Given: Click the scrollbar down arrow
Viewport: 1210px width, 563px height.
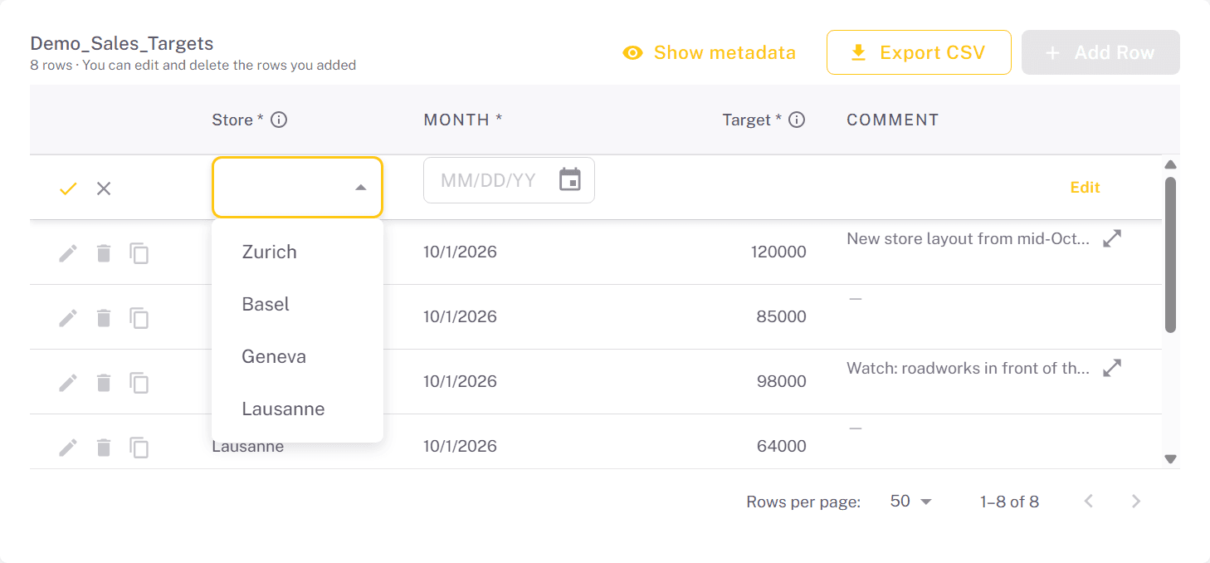Looking at the screenshot, I should coord(1171,458).
